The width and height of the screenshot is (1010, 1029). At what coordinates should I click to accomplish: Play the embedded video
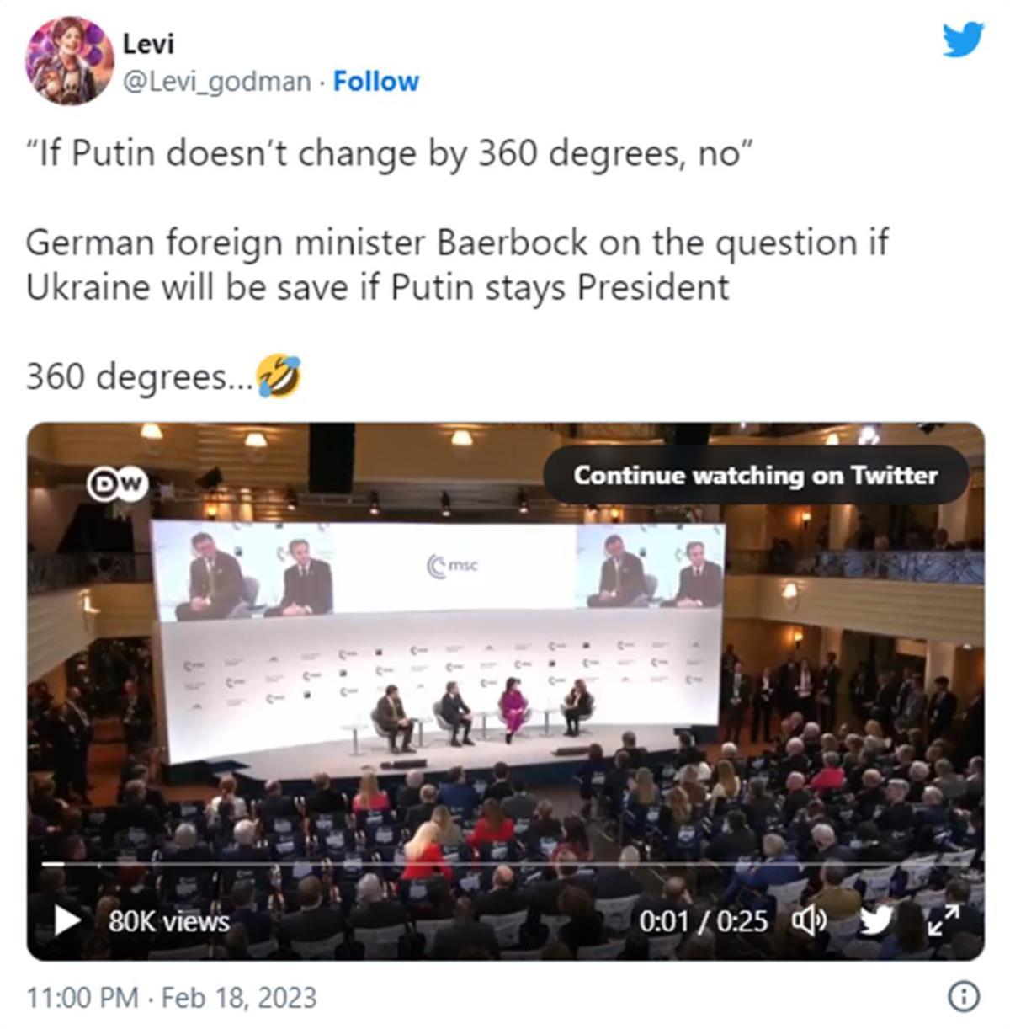(66, 920)
